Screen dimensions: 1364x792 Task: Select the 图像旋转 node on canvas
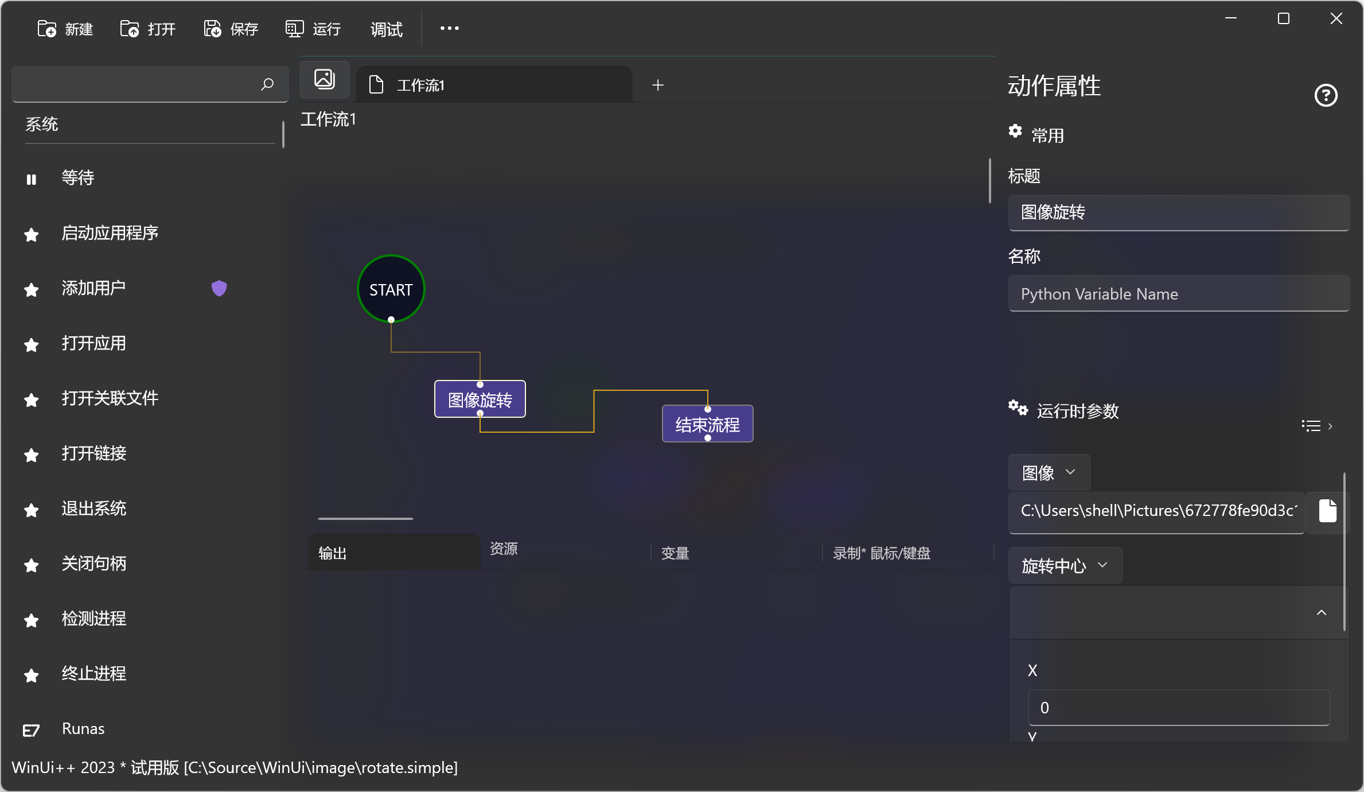pos(480,399)
